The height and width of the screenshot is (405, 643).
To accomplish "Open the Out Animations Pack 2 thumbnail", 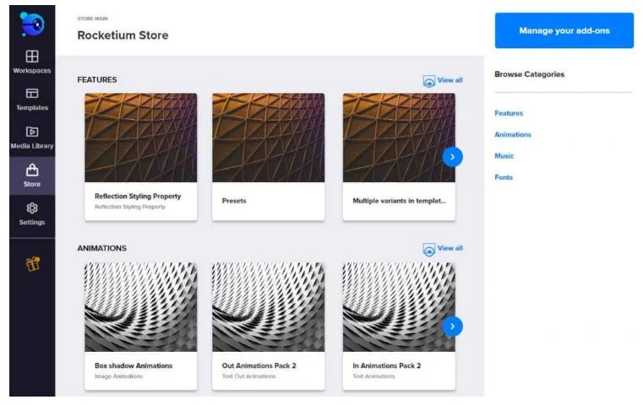I will (x=268, y=307).
